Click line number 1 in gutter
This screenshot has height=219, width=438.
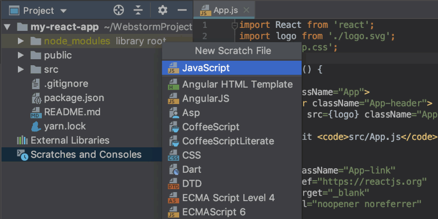(205, 25)
